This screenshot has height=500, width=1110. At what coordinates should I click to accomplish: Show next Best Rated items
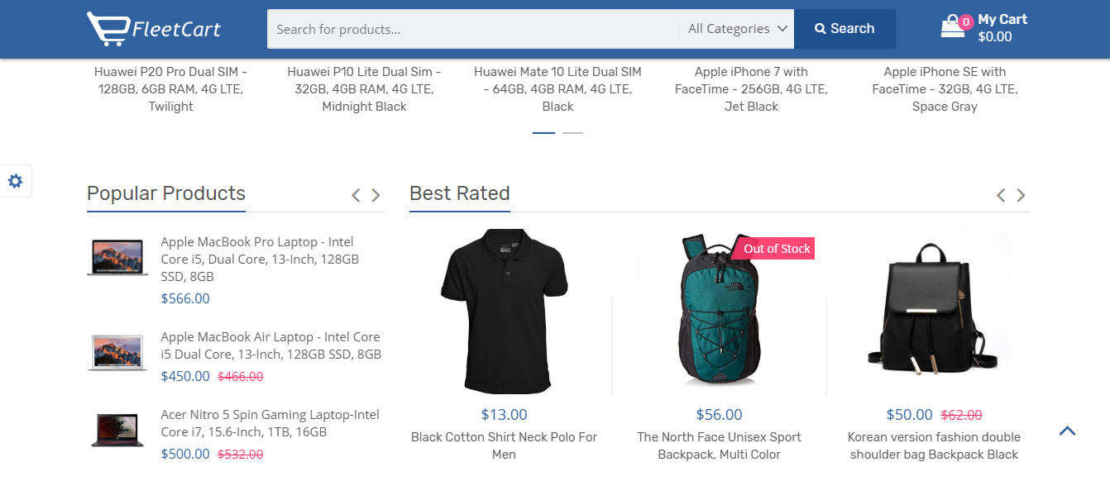click(x=1021, y=195)
